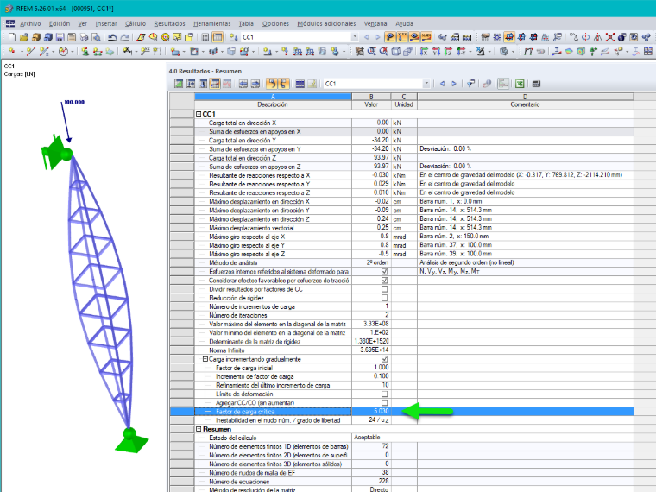Screen dimensions: 656x492
Task: Open the Cálculo menu
Action: click(x=136, y=23)
